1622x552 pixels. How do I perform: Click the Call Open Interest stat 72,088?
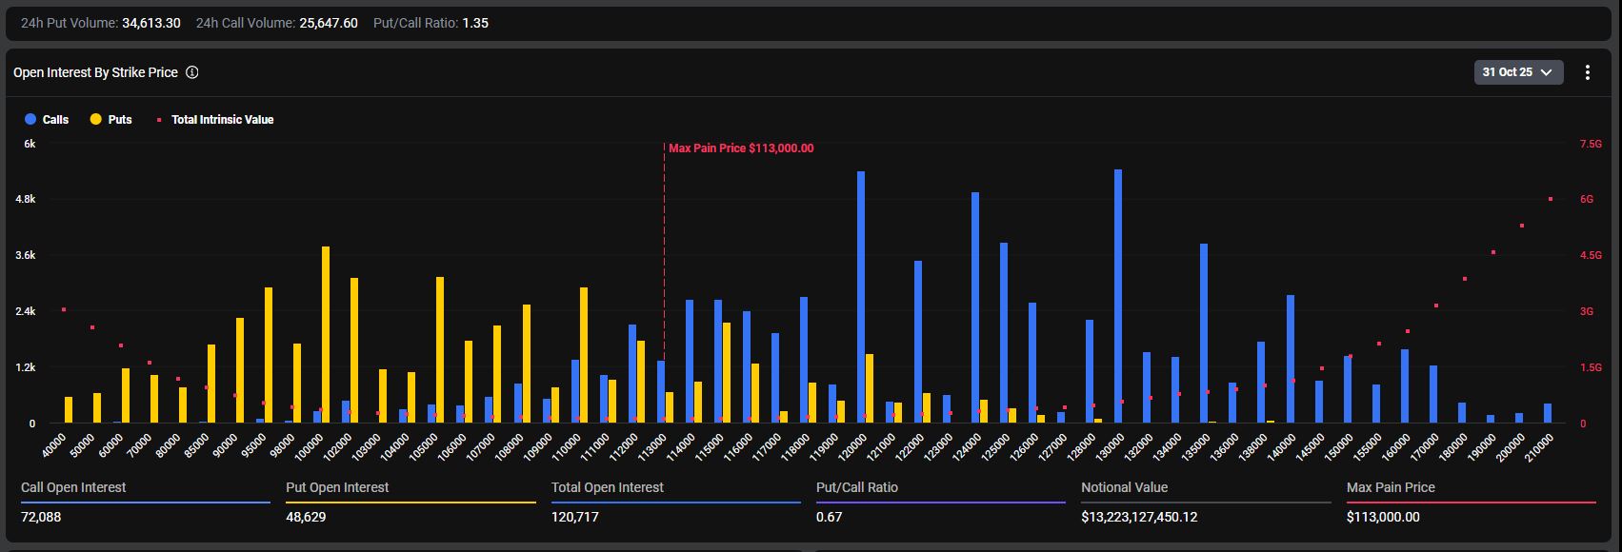coord(41,517)
